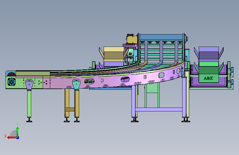The width and height of the screenshot is (239, 155).
Task: Click the red X axis arrow of the triad
Action: 12,138
